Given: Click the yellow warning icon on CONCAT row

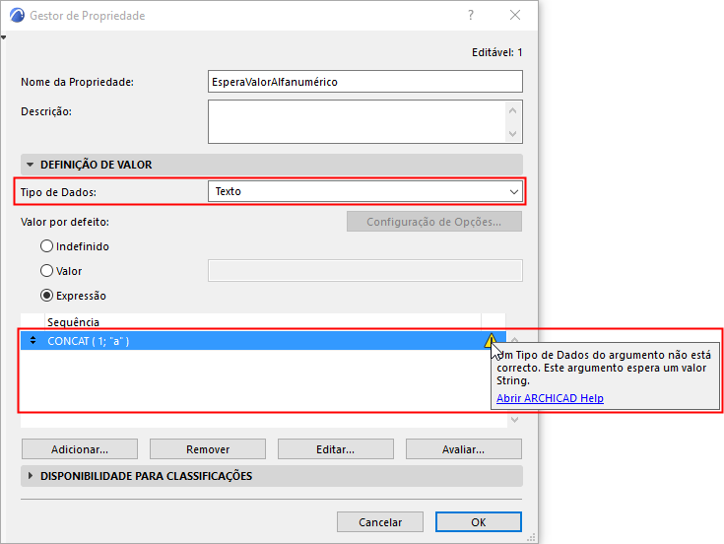Looking at the screenshot, I should click(491, 341).
